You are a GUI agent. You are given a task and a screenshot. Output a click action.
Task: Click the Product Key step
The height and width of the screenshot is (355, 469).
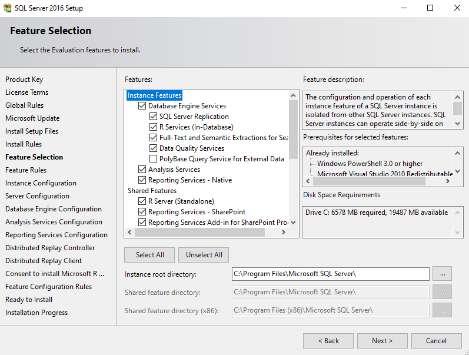24,79
